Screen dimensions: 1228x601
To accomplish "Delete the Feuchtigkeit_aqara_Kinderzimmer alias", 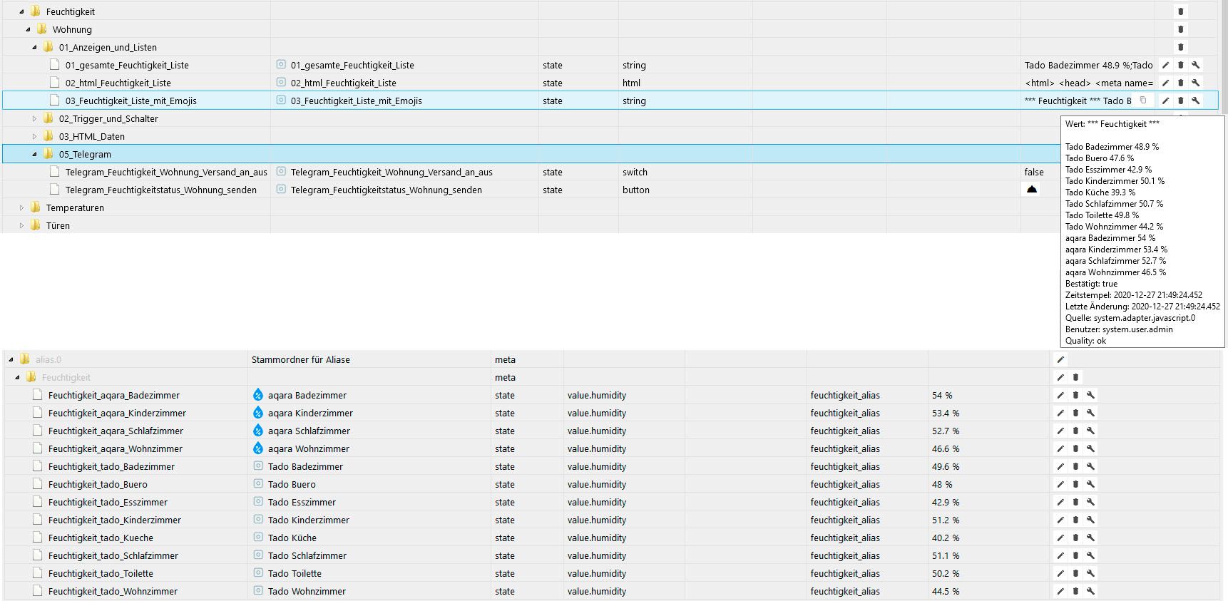I will [x=1075, y=413].
